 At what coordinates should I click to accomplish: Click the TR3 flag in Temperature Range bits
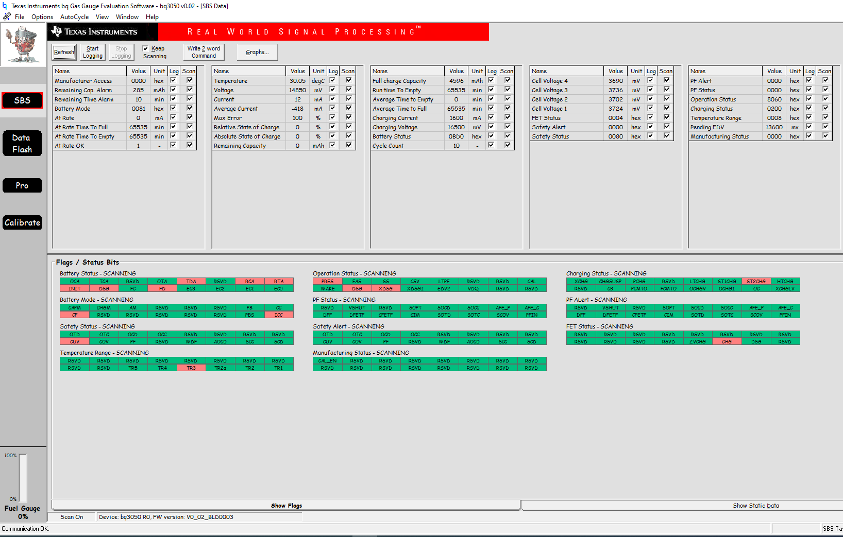191,368
